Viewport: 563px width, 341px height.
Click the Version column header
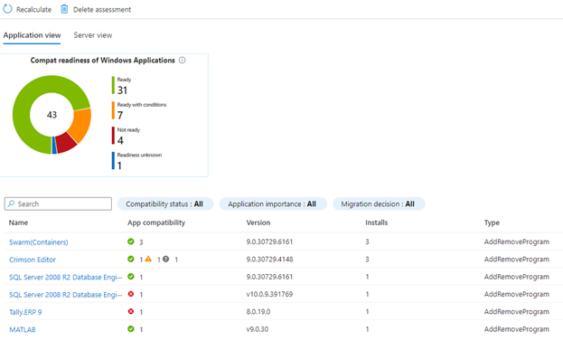258,223
